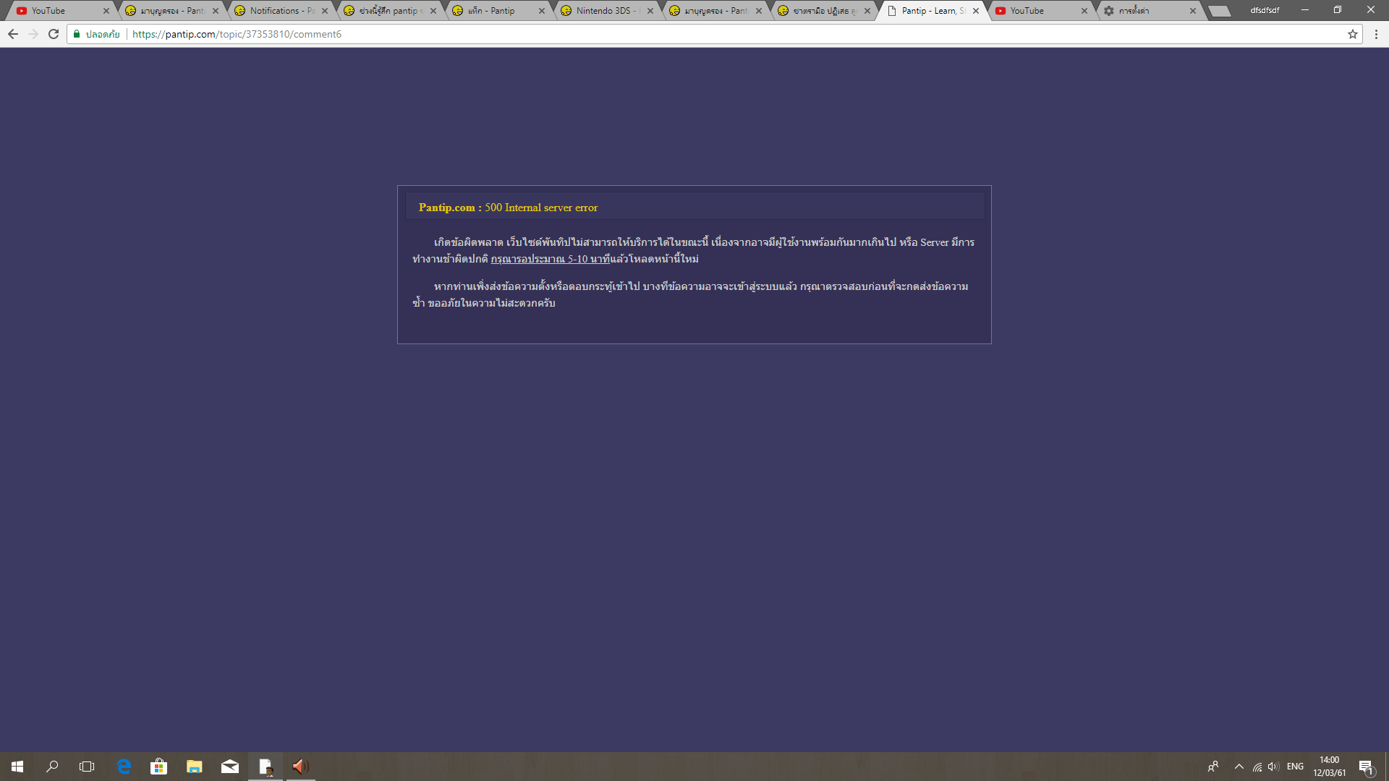Open Chrome three-dot menu

(1376, 34)
